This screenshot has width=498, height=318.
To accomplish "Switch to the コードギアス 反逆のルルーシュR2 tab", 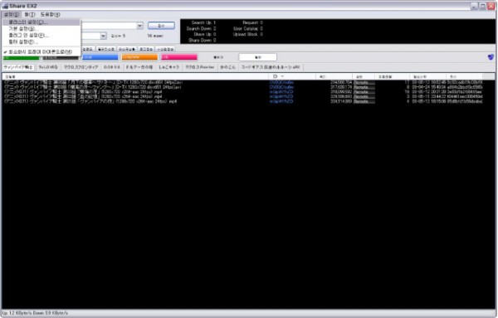I will click(x=271, y=67).
